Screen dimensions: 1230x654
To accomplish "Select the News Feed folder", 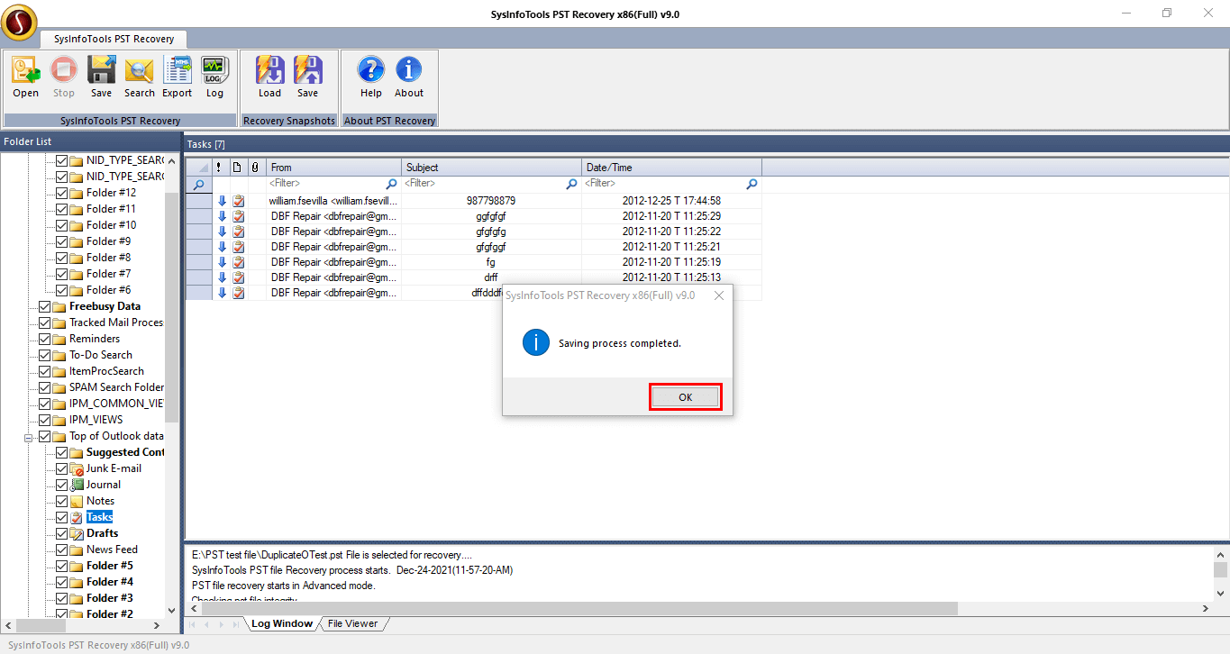I will coord(112,550).
